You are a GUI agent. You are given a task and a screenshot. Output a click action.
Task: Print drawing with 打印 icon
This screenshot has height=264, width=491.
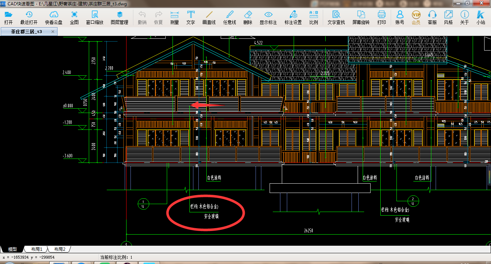pyautogui.click(x=382, y=18)
